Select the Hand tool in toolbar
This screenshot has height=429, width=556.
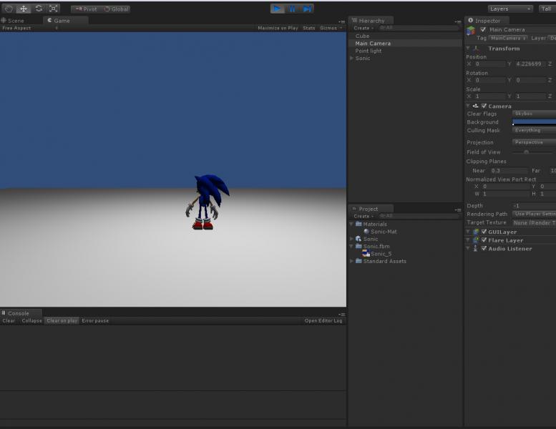tap(9, 9)
